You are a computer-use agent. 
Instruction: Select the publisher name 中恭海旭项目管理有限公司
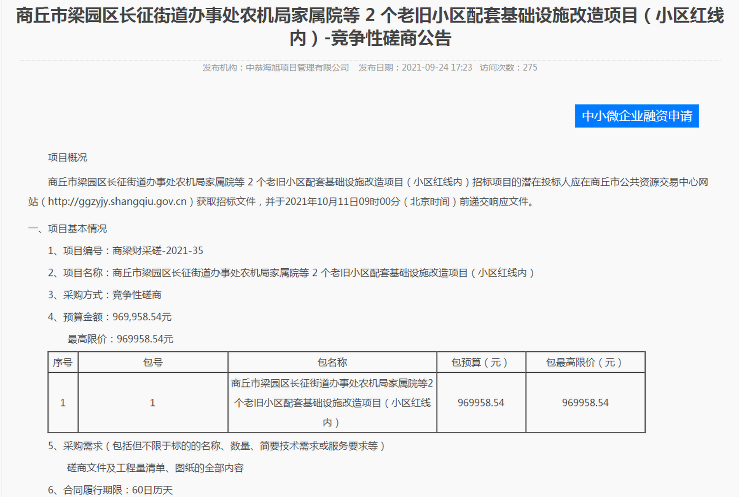point(297,68)
